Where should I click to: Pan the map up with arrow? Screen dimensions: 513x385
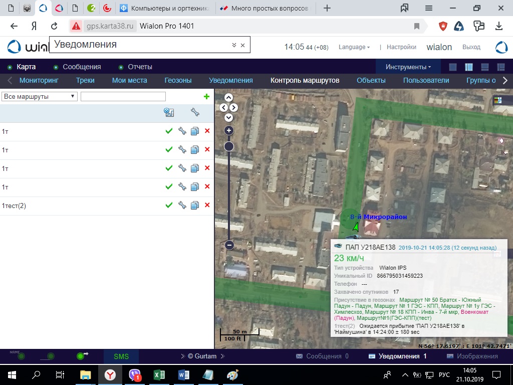click(229, 98)
